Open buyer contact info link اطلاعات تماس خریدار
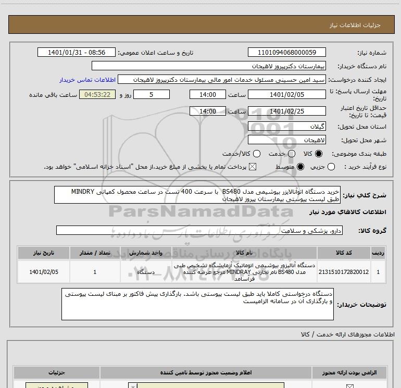Screen dimensions: 401x388 (87, 80)
